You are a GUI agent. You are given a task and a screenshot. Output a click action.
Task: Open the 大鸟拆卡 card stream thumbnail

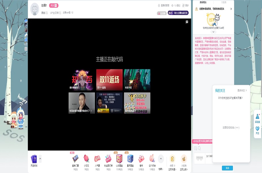pos(137,103)
